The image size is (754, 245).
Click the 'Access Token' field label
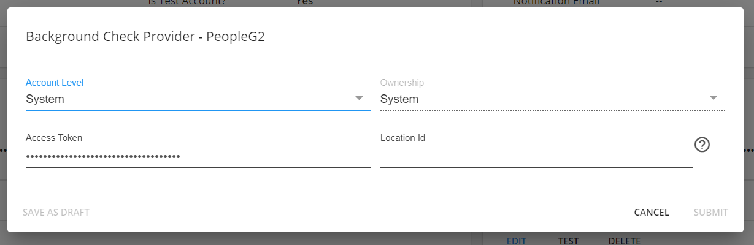click(54, 138)
